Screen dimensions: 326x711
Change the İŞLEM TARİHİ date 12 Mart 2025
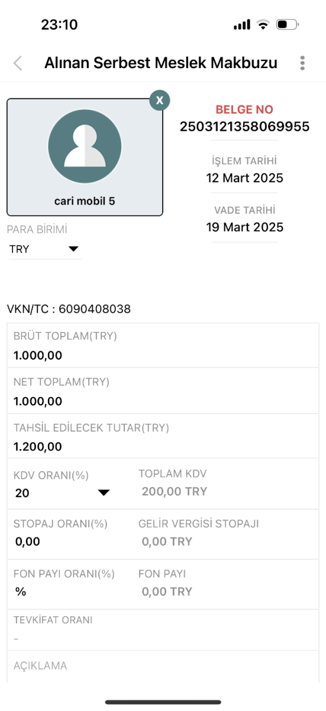click(244, 178)
